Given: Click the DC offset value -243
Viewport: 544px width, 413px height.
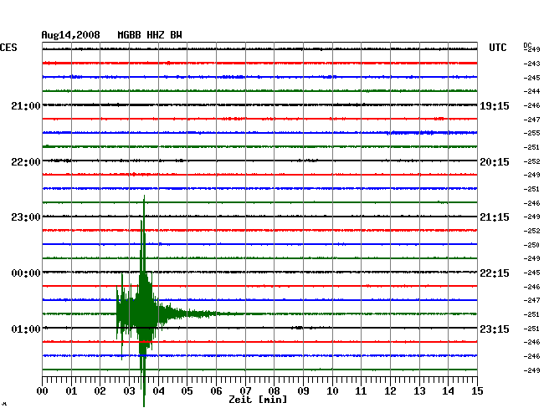Looking at the screenshot, I should click(x=531, y=64).
